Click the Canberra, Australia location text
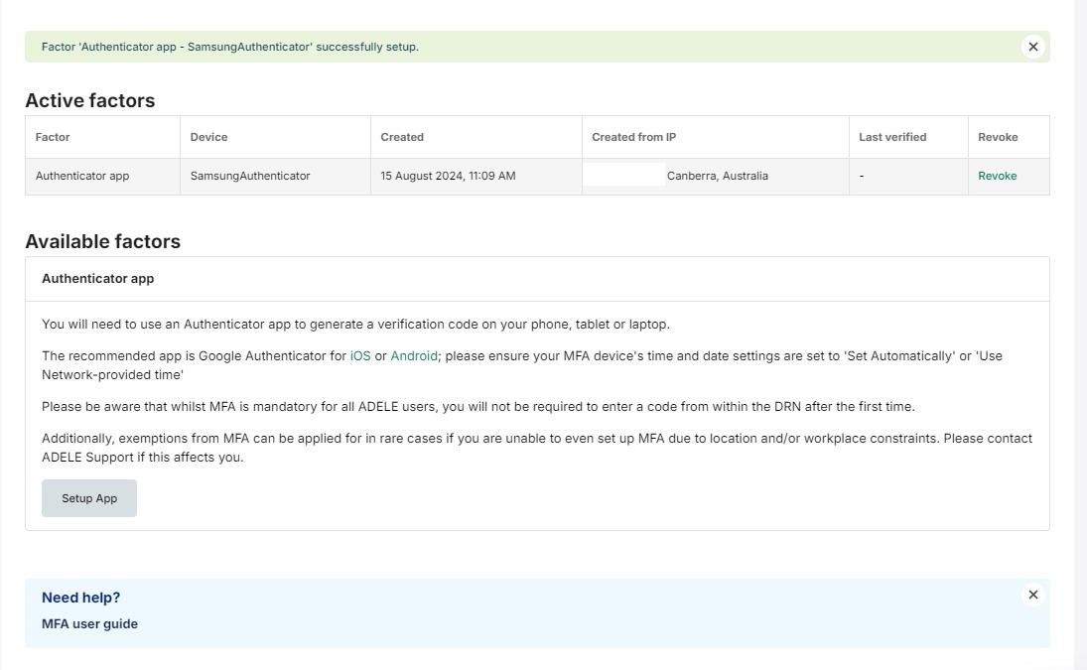Screen dimensions: 1087x670 click(x=719, y=176)
